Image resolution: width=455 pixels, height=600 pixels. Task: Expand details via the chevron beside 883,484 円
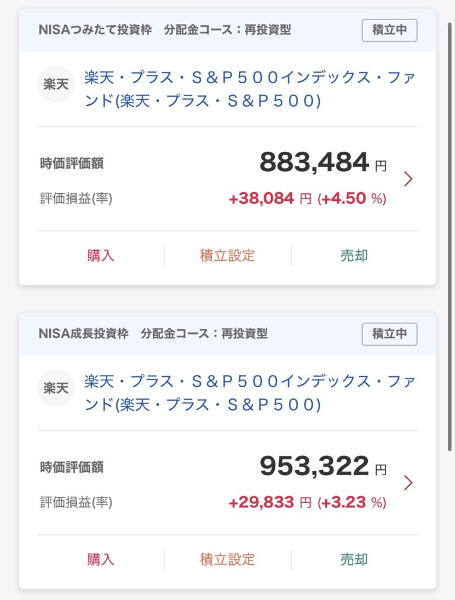pos(408,179)
